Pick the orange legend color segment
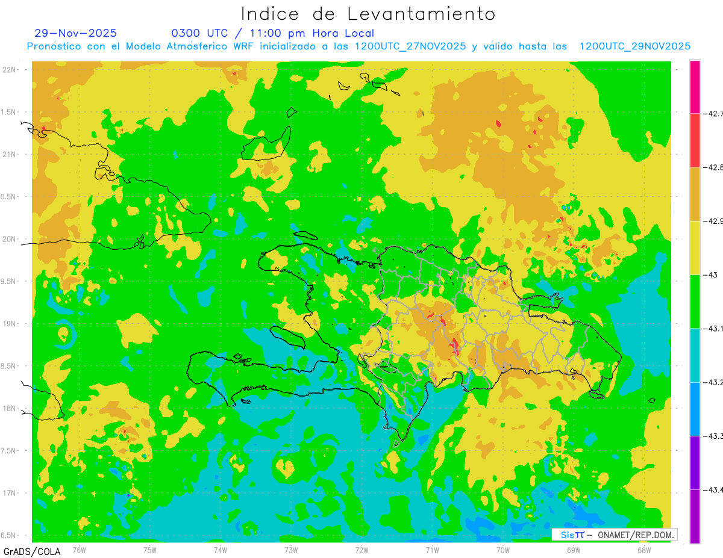The width and height of the screenshot is (723, 558). tap(695, 194)
